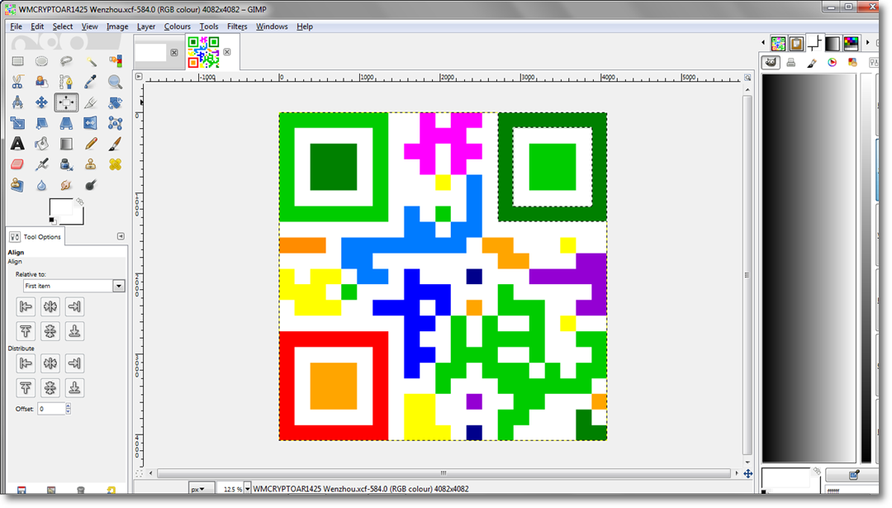Select the Alignment tool in the toolbox
Image resolution: width=892 pixels, height=508 pixels.
point(66,102)
